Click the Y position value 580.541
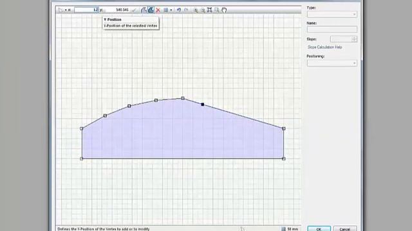 pos(122,10)
